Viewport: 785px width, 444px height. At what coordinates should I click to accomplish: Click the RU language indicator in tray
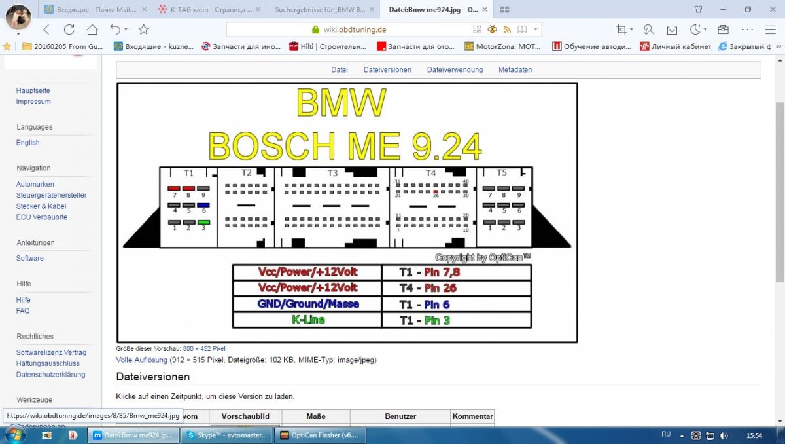(666, 435)
